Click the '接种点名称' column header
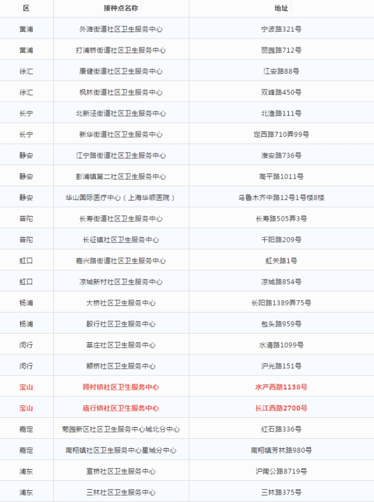374x502 pixels. pos(121,8)
